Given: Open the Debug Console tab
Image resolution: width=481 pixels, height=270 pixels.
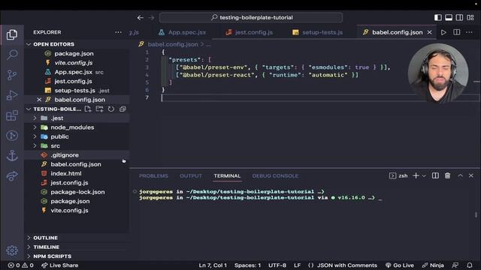Looking at the screenshot, I should coord(275,175).
